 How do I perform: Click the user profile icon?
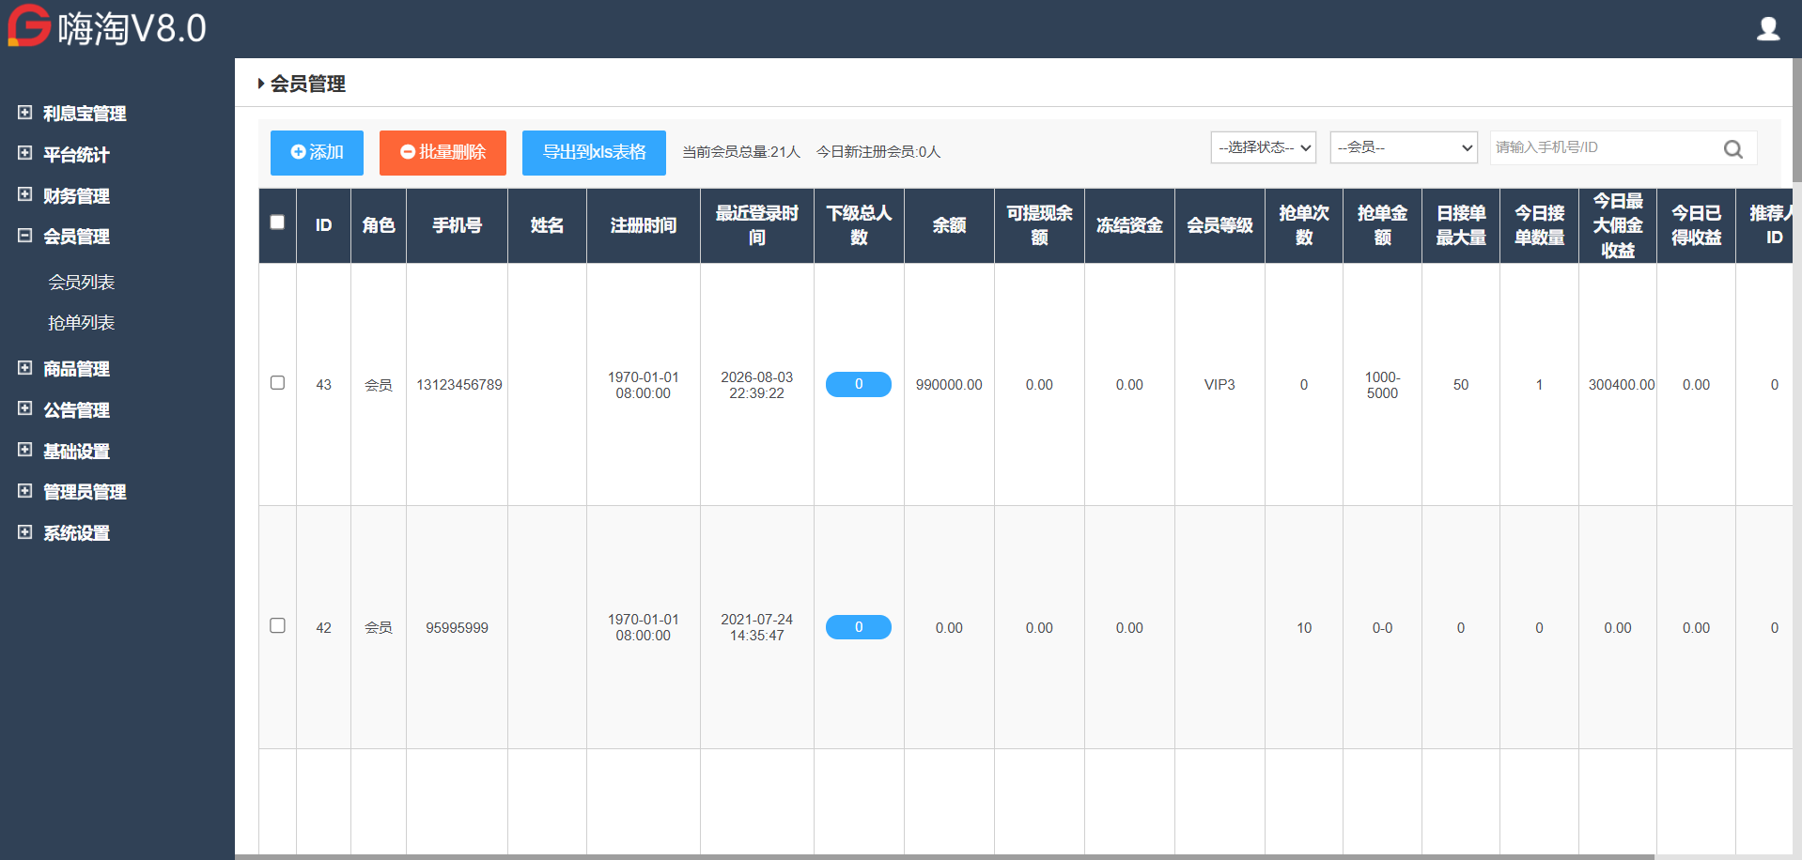pyautogui.click(x=1768, y=29)
